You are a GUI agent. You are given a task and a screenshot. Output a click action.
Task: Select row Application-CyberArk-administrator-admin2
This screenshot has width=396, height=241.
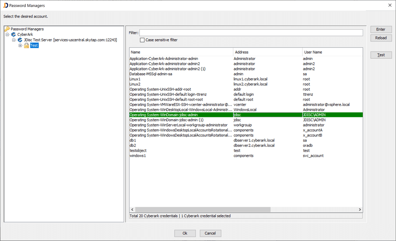point(246,64)
